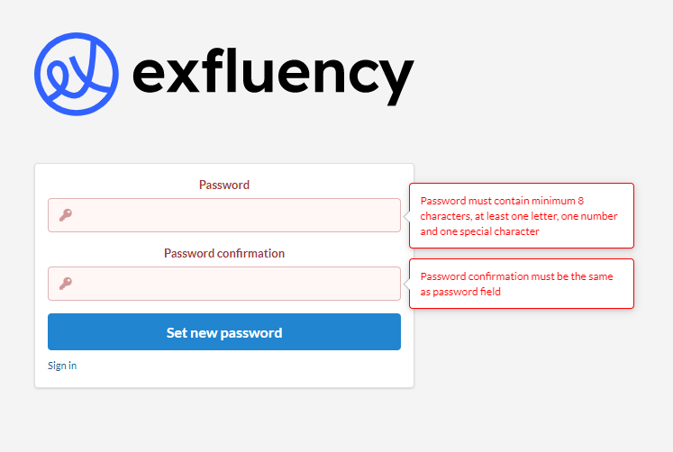Click 'and one special character' error line
The image size is (673, 452).
click(x=479, y=231)
